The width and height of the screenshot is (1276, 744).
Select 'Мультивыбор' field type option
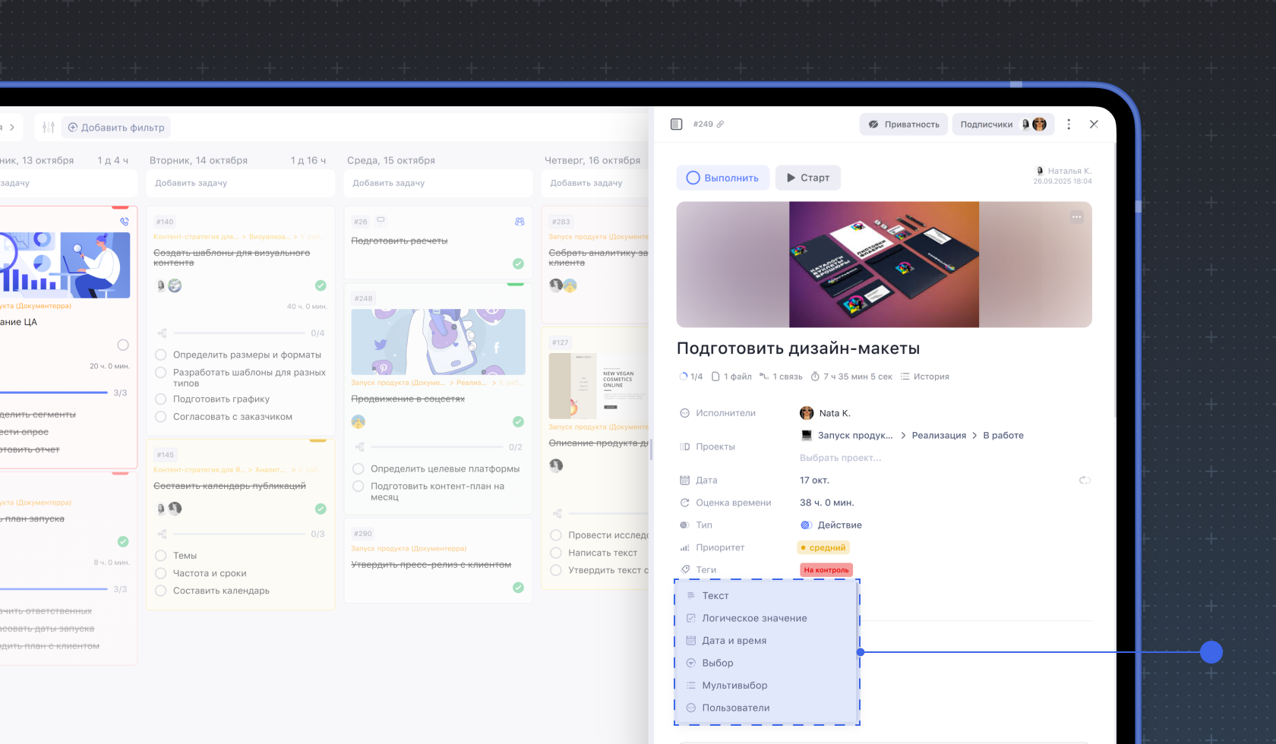(734, 686)
